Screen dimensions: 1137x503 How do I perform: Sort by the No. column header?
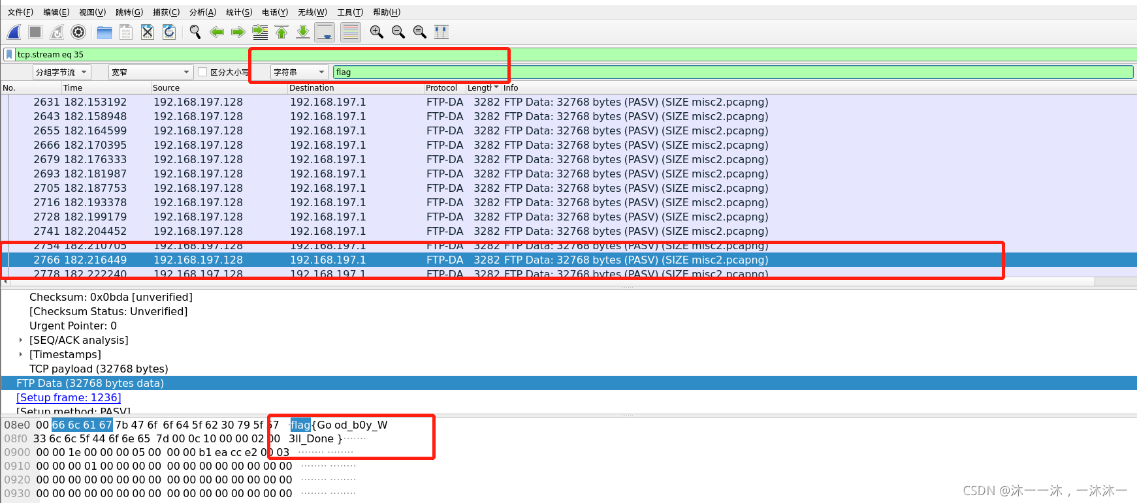31,87
